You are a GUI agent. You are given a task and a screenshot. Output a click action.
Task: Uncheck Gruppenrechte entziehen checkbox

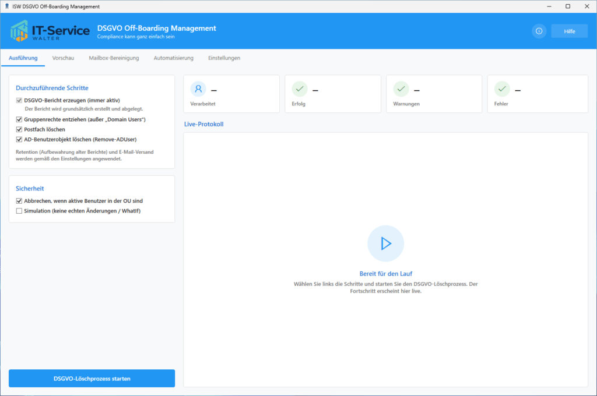pyautogui.click(x=19, y=119)
